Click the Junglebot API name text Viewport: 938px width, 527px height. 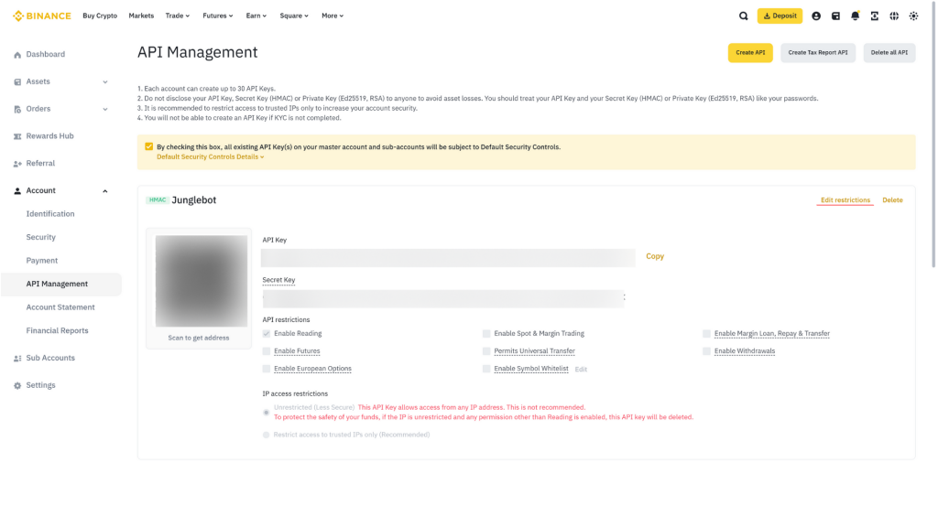pos(194,200)
